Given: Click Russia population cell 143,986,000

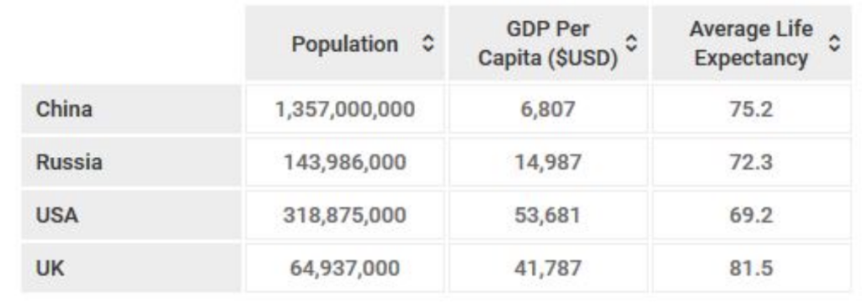Looking at the screenshot, I should (x=344, y=162).
